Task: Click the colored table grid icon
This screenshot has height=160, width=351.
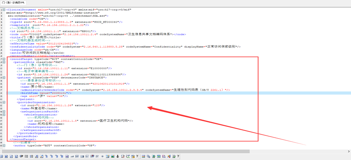Action: 143,156
